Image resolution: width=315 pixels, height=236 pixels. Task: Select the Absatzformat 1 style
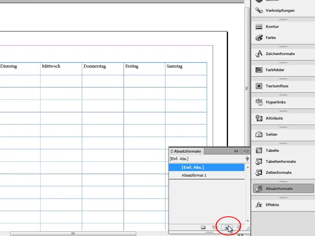click(x=207, y=175)
